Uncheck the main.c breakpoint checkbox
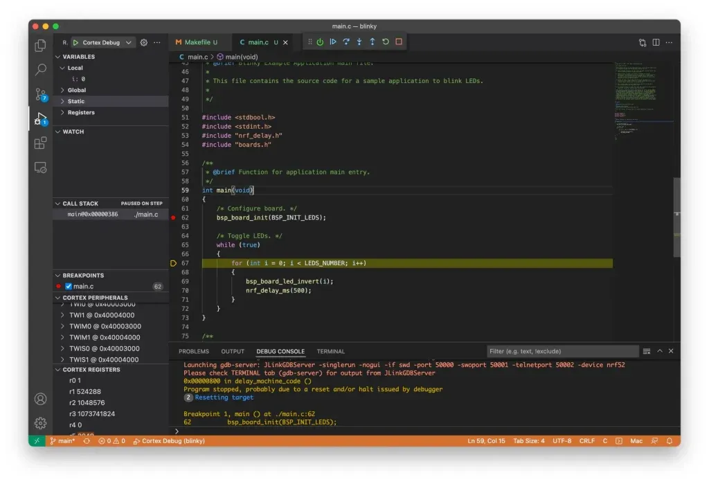Screen dimensions: 709x484 click(69, 287)
